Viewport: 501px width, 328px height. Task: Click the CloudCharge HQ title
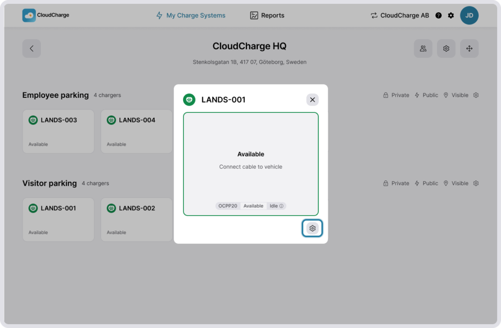click(250, 46)
